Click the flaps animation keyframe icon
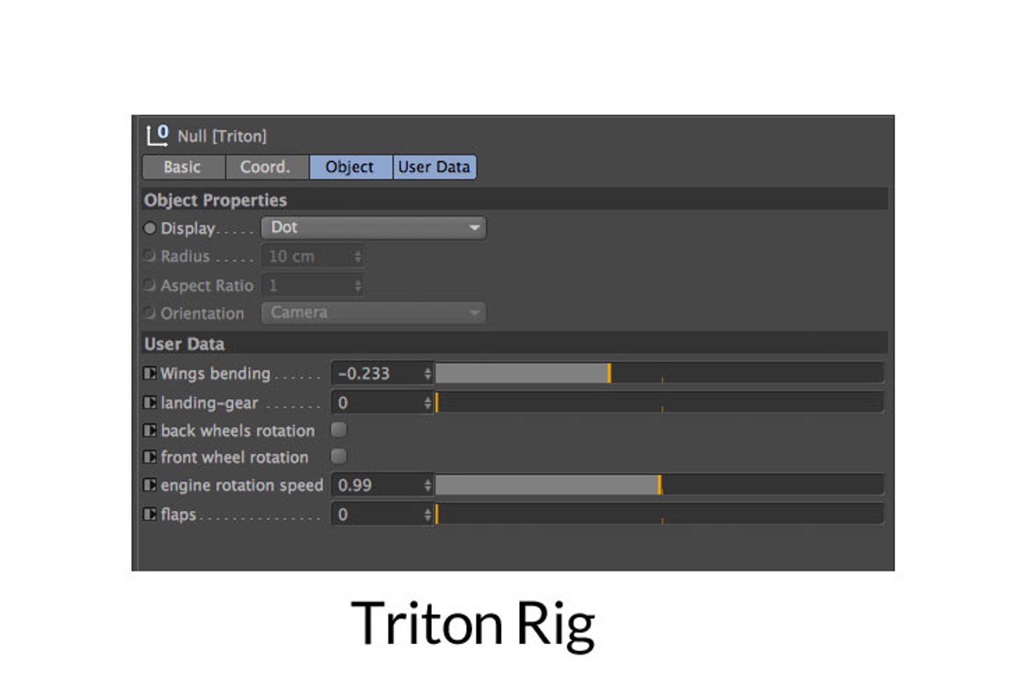1027x684 pixels. point(149,514)
